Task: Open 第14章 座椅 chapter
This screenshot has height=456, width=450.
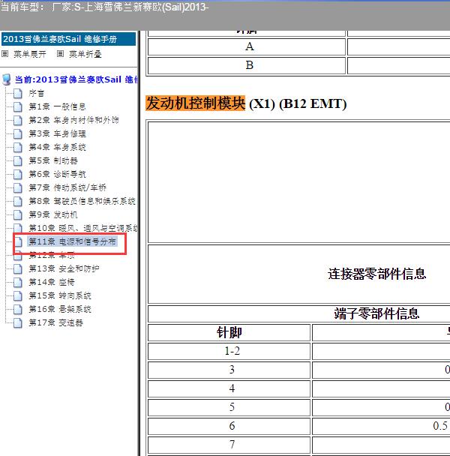Action: pyautogui.click(x=52, y=283)
